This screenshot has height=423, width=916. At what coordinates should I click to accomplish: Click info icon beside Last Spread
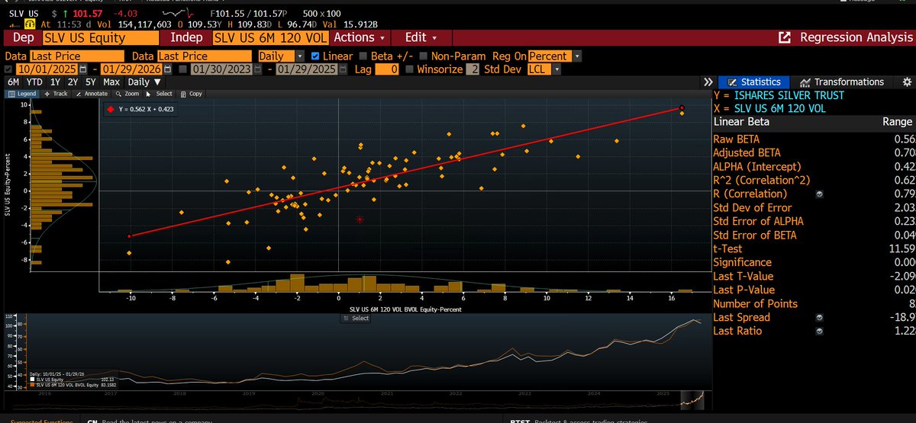[x=820, y=317]
